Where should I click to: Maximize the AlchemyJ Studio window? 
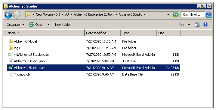coord(204,6)
